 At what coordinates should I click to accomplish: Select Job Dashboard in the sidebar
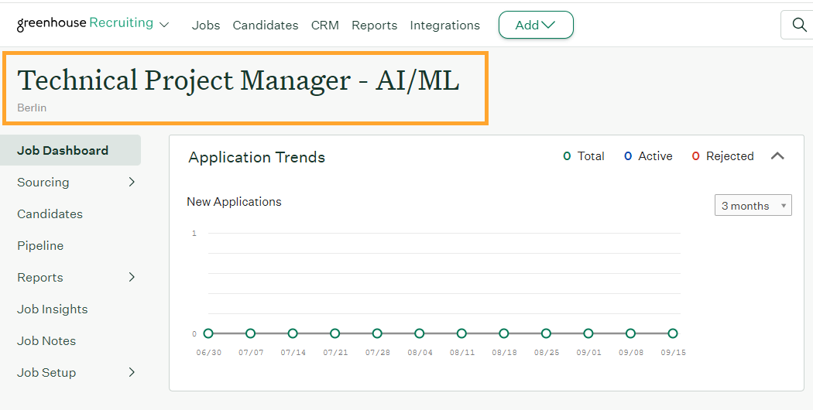coord(63,151)
